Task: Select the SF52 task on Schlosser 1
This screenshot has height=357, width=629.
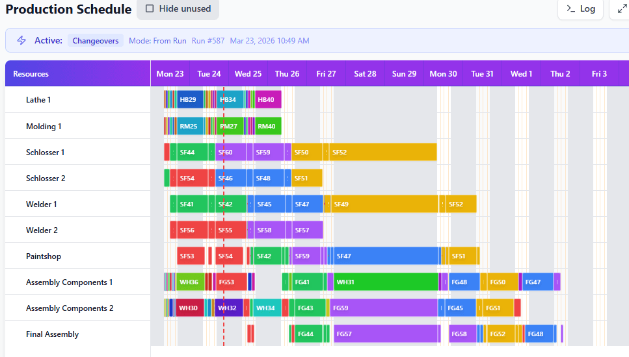Action: click(382, 152)
